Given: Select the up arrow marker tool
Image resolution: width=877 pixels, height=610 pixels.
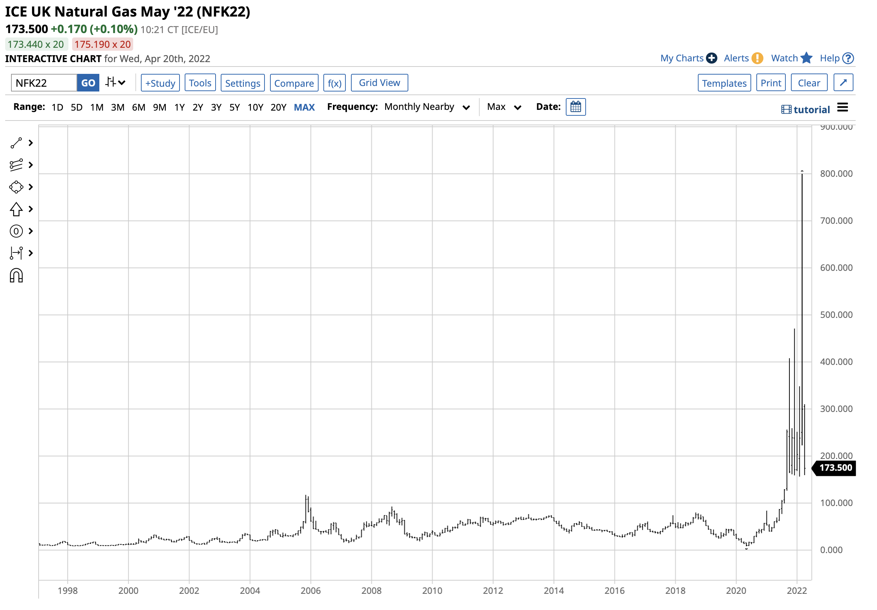Looking at the screenshot, I should coord(16,209).
